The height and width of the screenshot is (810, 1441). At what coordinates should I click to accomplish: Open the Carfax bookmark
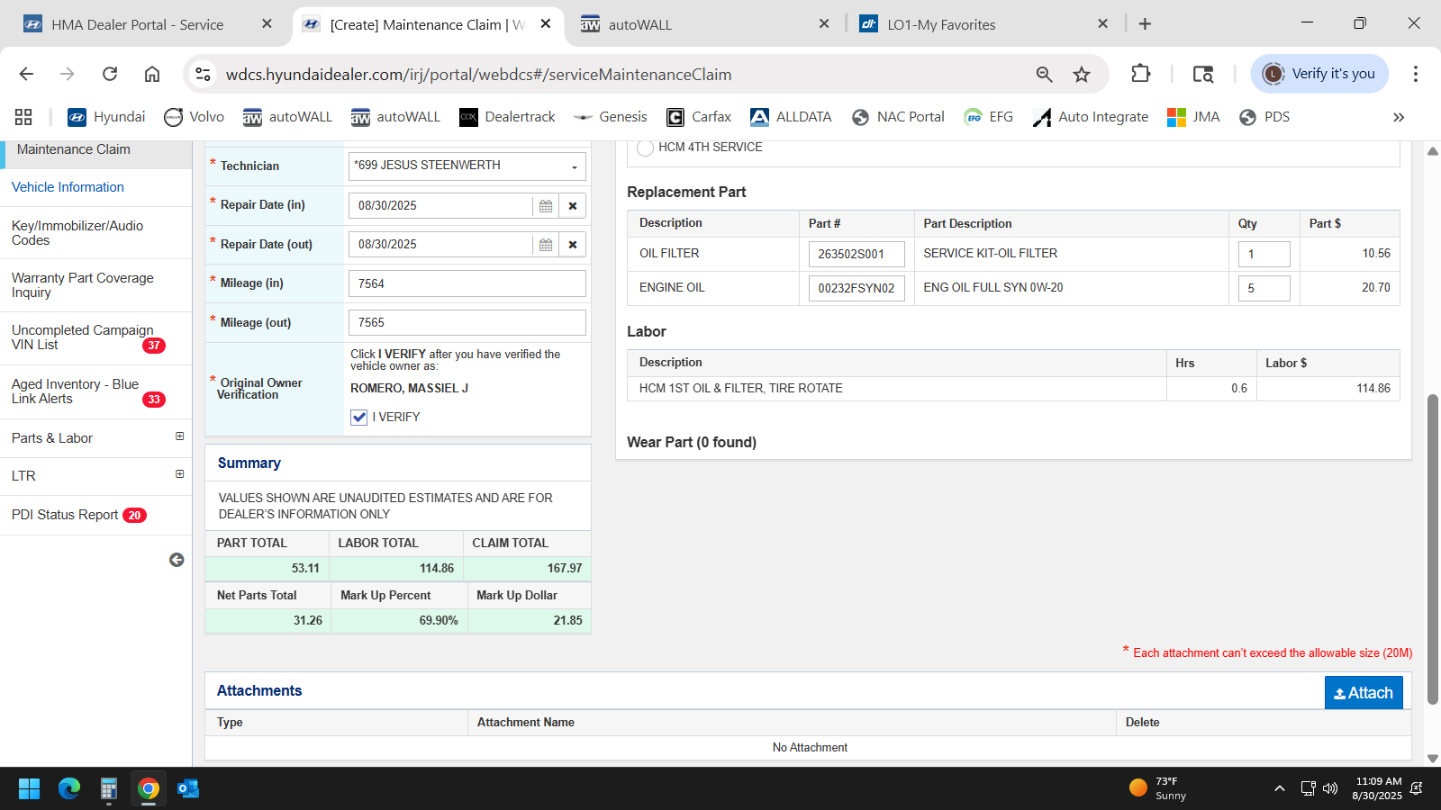(698, 117)
